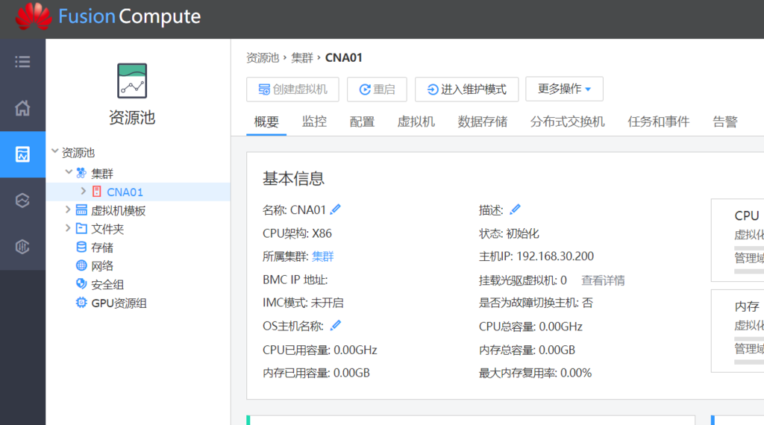Click the GPU资源组 gear icon

tap(81, 303)
